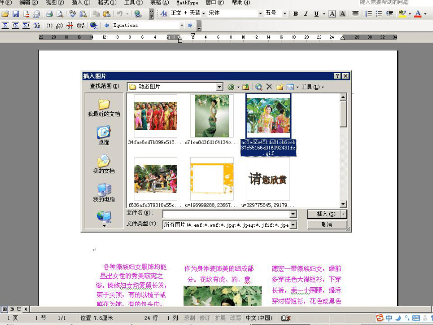Click Search the Web icon in dialog
Image resolution: width=433 pixels, height=325 pixels.
tap(259, 87)
